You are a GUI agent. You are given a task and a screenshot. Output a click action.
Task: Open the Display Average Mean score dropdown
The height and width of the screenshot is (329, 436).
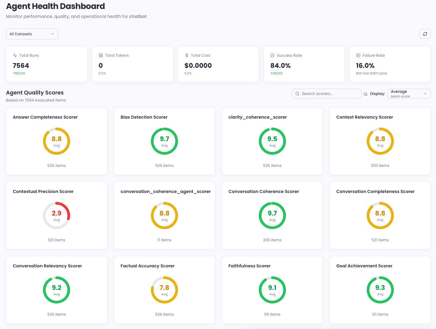pyautogui.click(x=409, y=93)
